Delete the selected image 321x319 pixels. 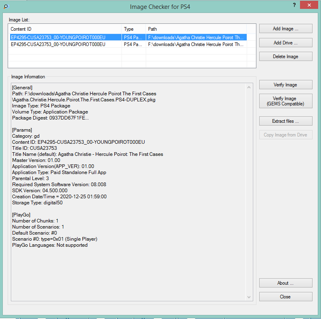[x=285, y=57]
